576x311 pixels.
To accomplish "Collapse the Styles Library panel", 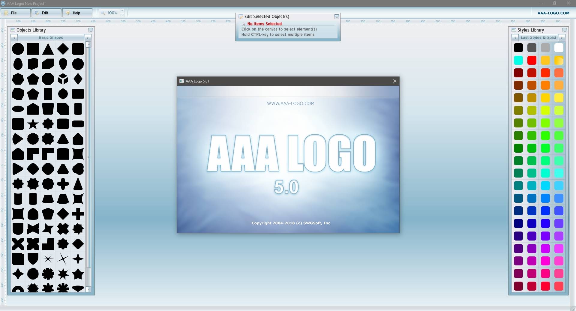I will tap(565, 30).
